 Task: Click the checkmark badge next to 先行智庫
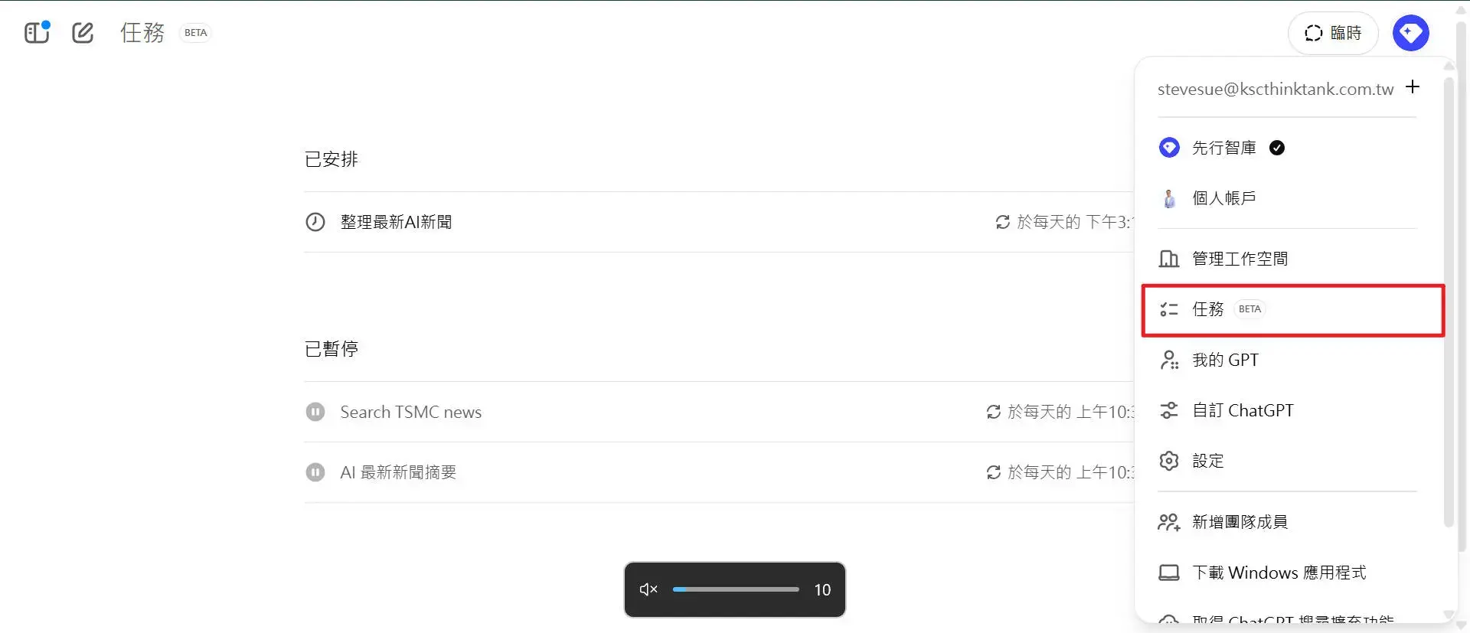pos(1277,148)
